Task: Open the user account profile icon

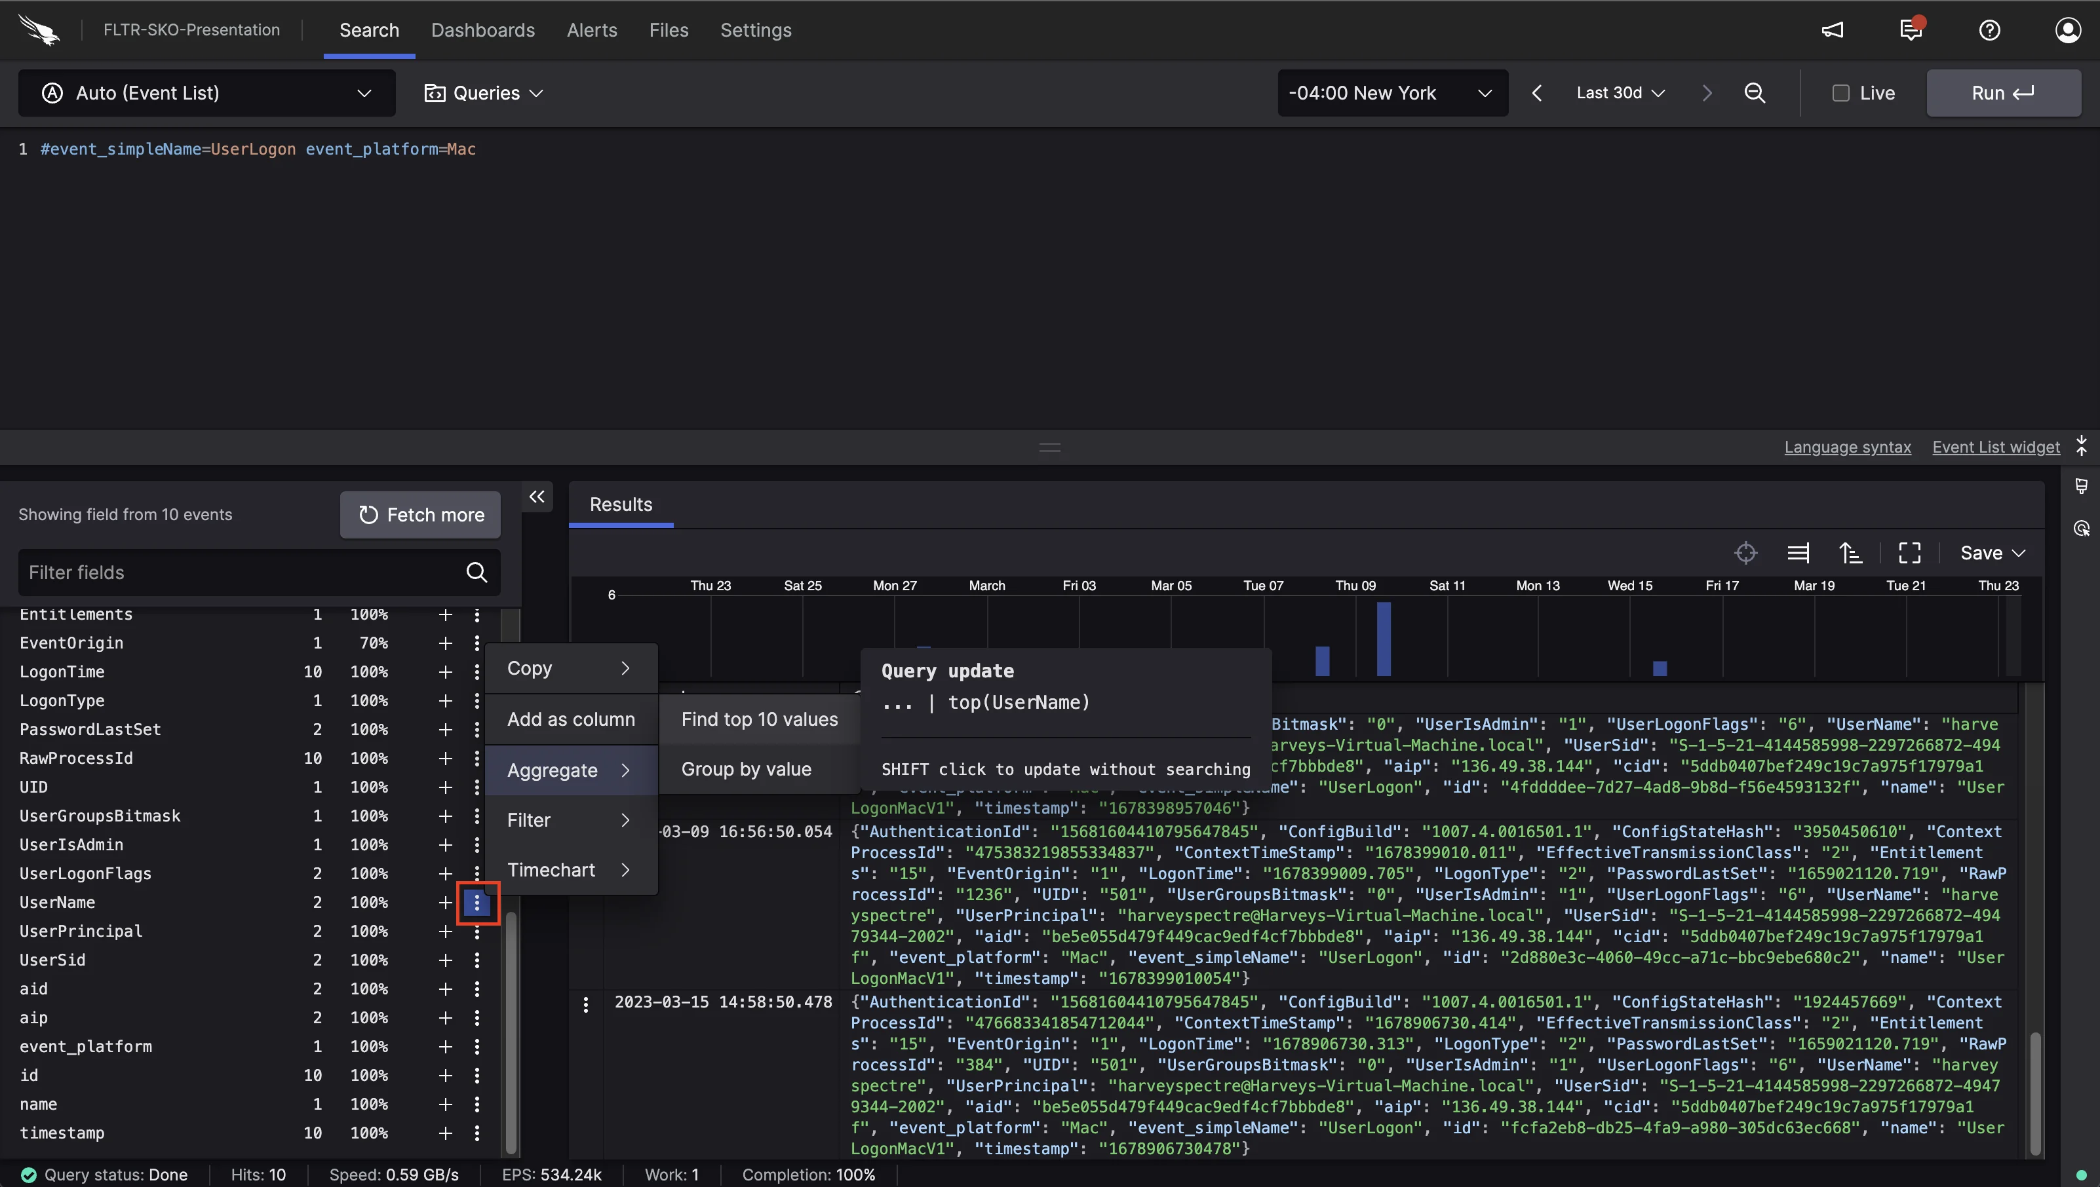Action: (x=2067, y=30)
